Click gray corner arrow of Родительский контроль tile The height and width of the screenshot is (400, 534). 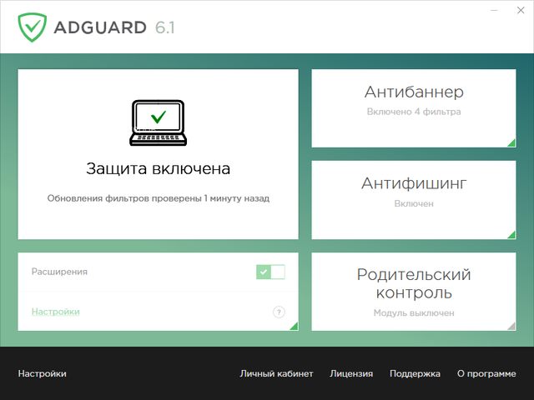tap(511, 326)
